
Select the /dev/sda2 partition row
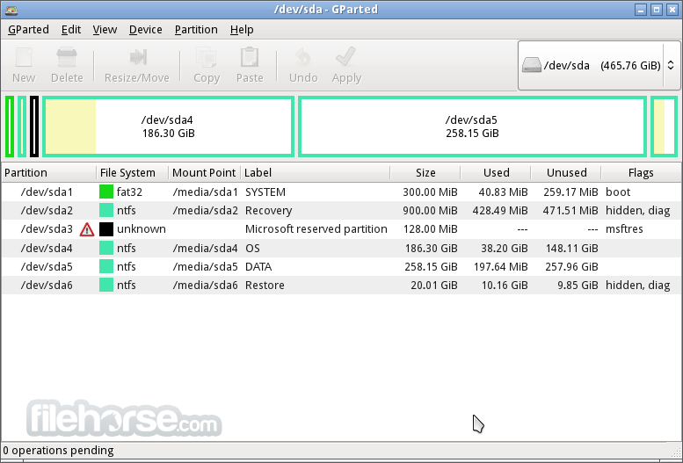[341, 210]
